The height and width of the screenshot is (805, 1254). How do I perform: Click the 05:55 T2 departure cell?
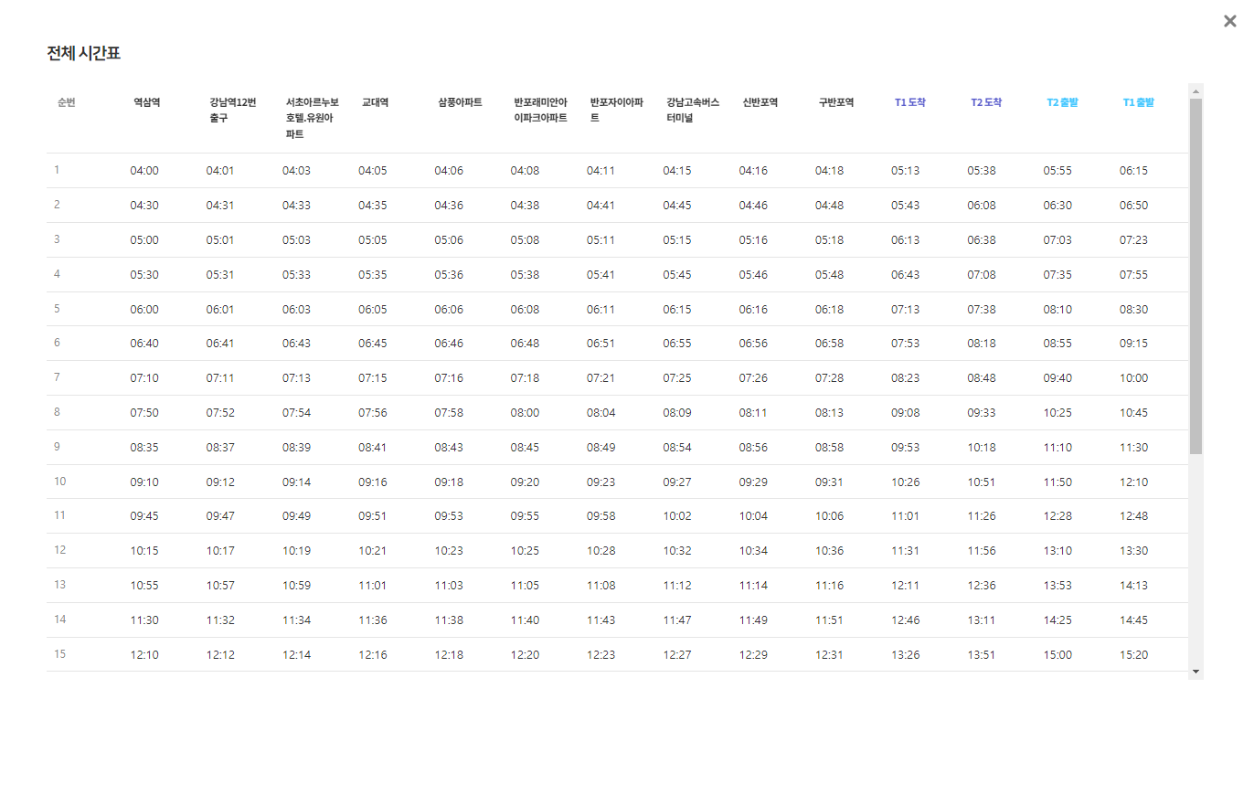[1058, 171]
